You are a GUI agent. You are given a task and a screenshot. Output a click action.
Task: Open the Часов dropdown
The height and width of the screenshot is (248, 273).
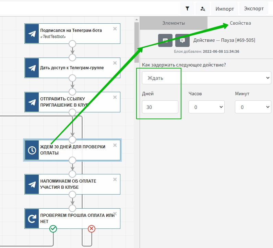206,107
